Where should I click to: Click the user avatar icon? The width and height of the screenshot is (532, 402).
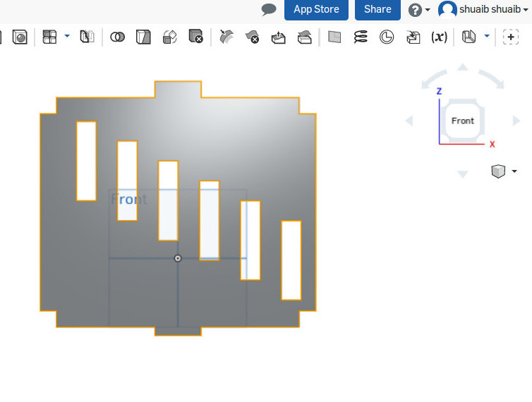pos(447,9)
